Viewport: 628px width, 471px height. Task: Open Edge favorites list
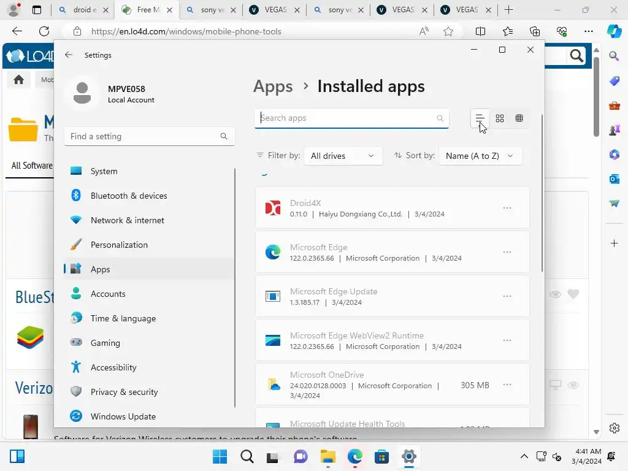(x=507, y=31)
